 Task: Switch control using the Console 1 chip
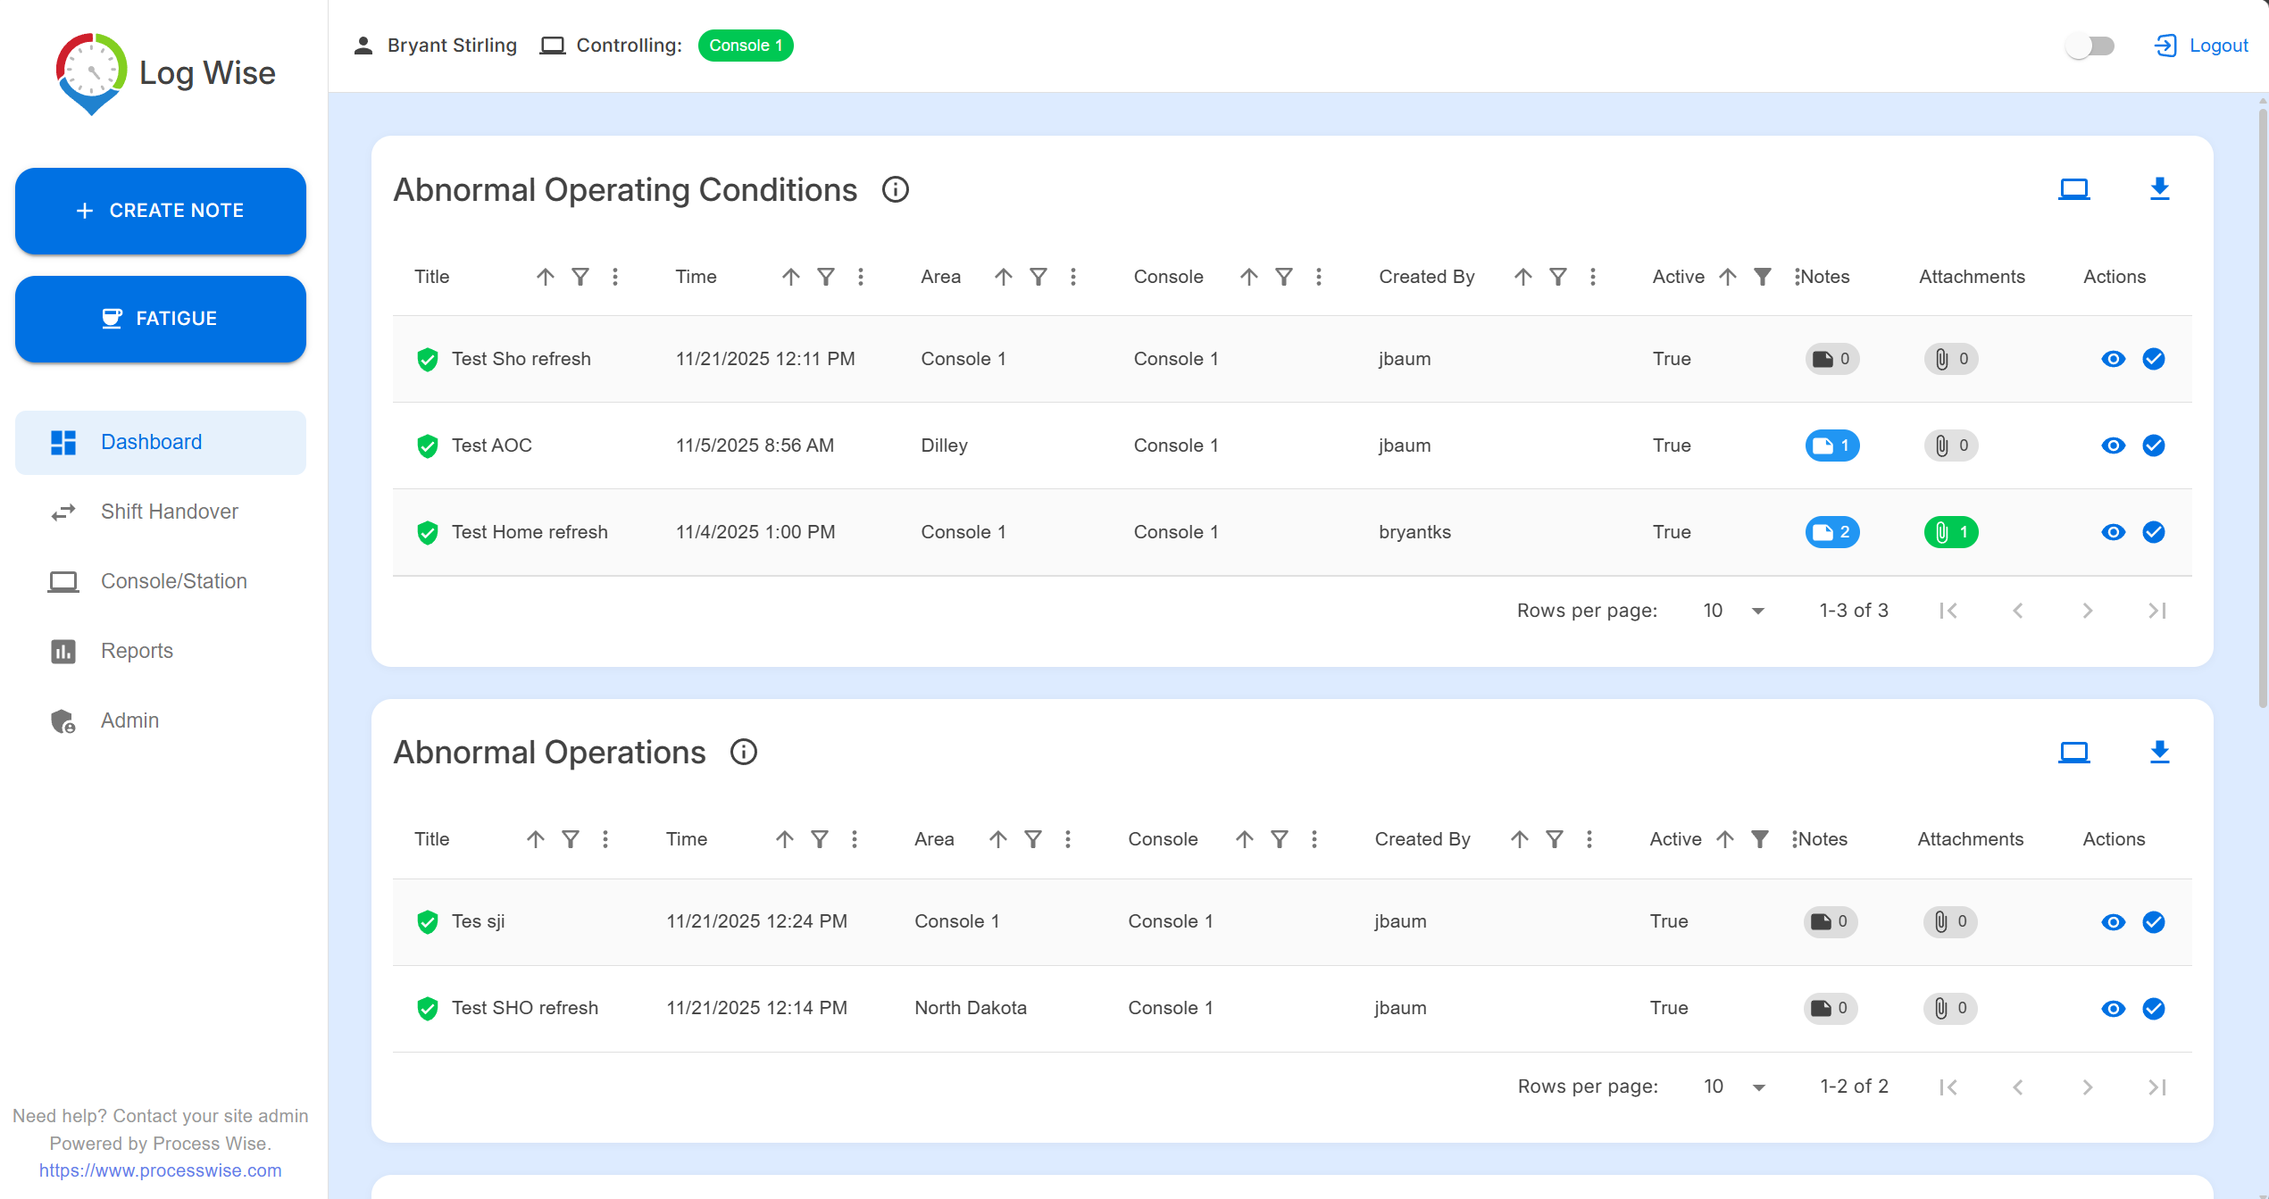pos(746,45)
